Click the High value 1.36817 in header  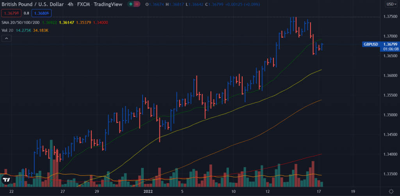tap(177, 4)
